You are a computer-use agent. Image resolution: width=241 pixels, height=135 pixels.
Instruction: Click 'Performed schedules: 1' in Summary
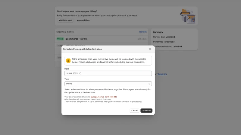pos(164,42)
